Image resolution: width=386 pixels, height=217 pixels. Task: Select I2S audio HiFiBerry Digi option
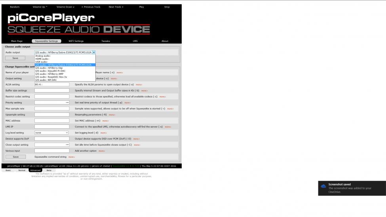[65, 68]
